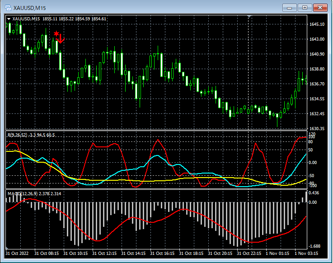The height and width of the screenshot is (263, 333).
Task: Maximize the XAUUSD chart window
Action: click(x=305, y=8)
